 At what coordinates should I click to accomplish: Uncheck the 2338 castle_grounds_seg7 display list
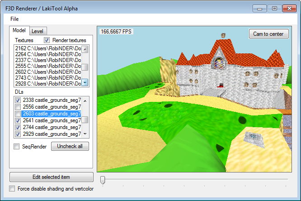[x=18, y=100]
